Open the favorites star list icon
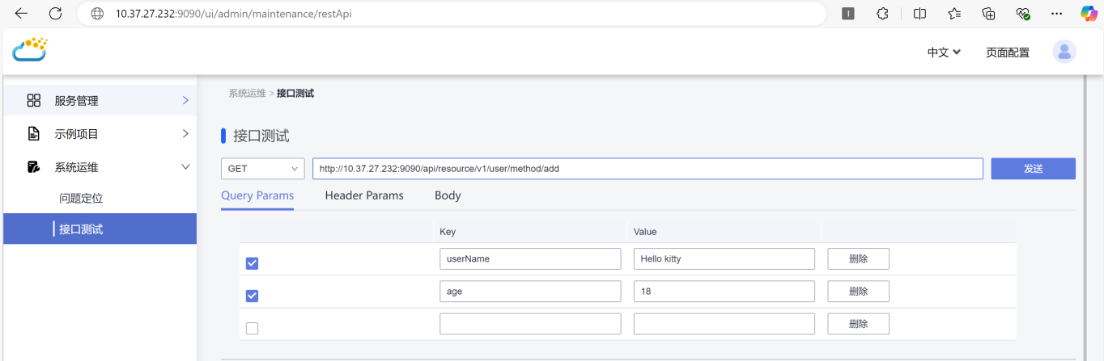 point(954,14)
